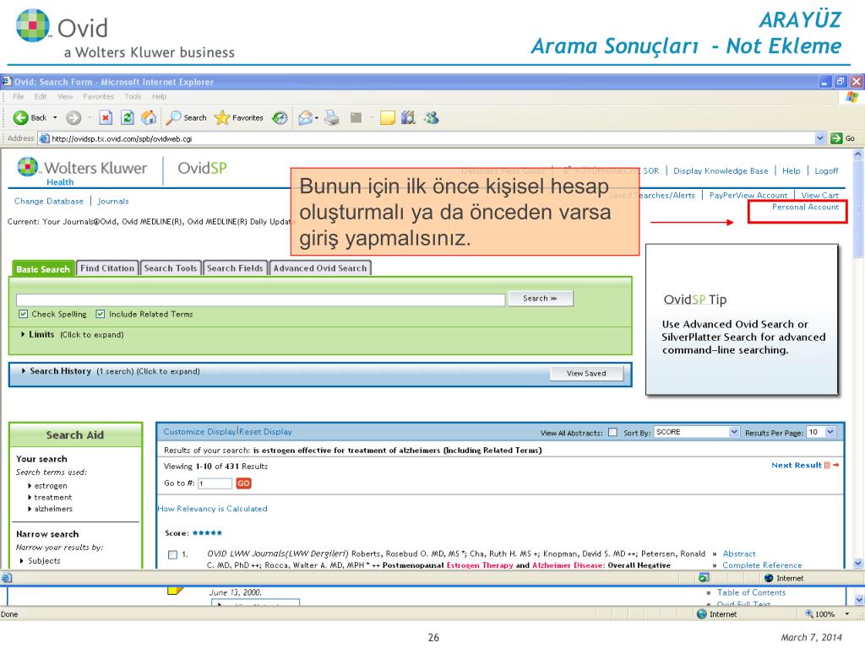Click the yellow note toolbar icon
Image resolution: width=865 pixels, height=648 pixels.
388,118
